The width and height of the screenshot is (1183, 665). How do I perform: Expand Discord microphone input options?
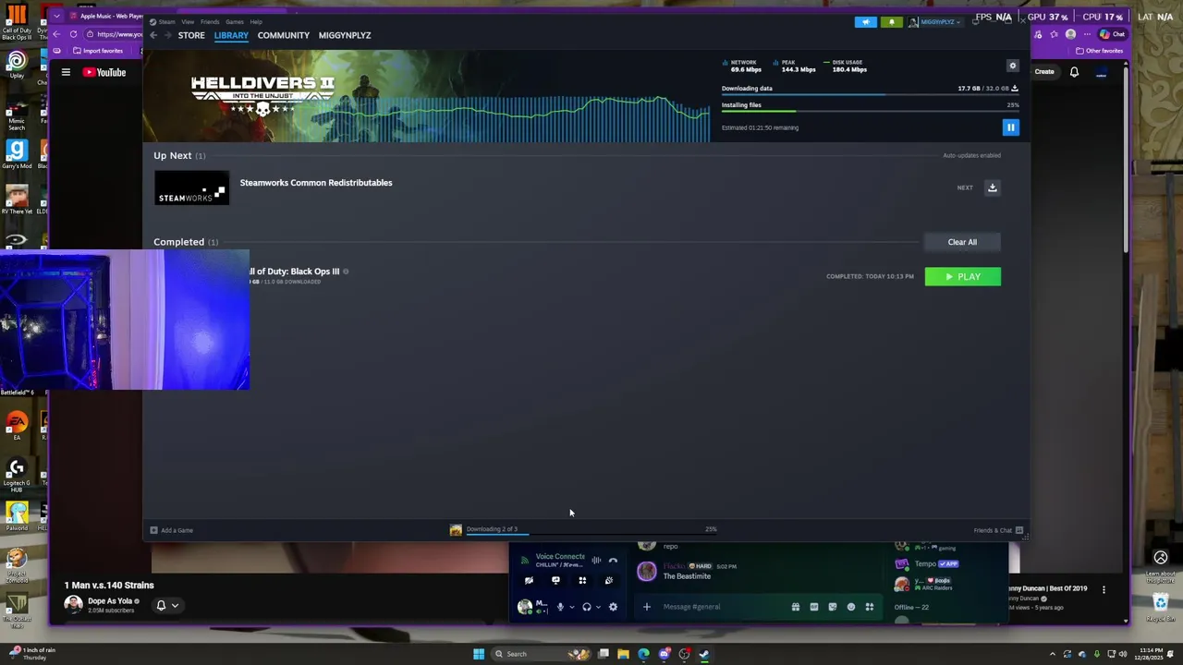pos(571,607)
